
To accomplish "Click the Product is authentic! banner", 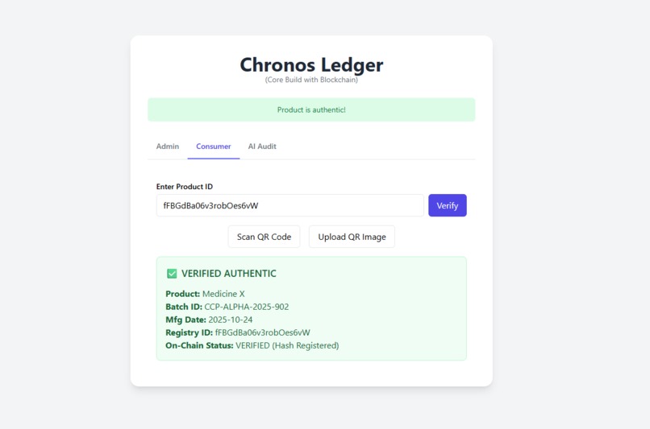I will [311, 109].
